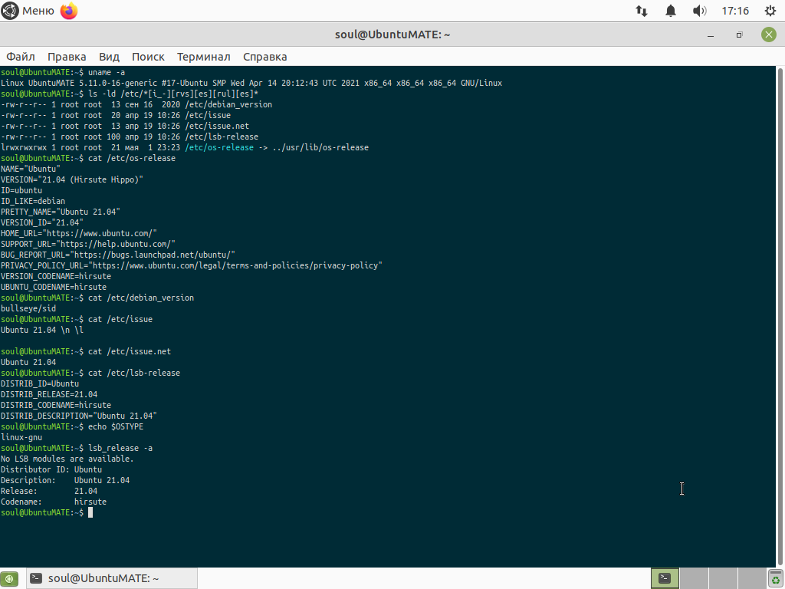Click the kernel 5.11.0-16-generic output line
This screenshot has height=589, width=785.
(251, 83)
